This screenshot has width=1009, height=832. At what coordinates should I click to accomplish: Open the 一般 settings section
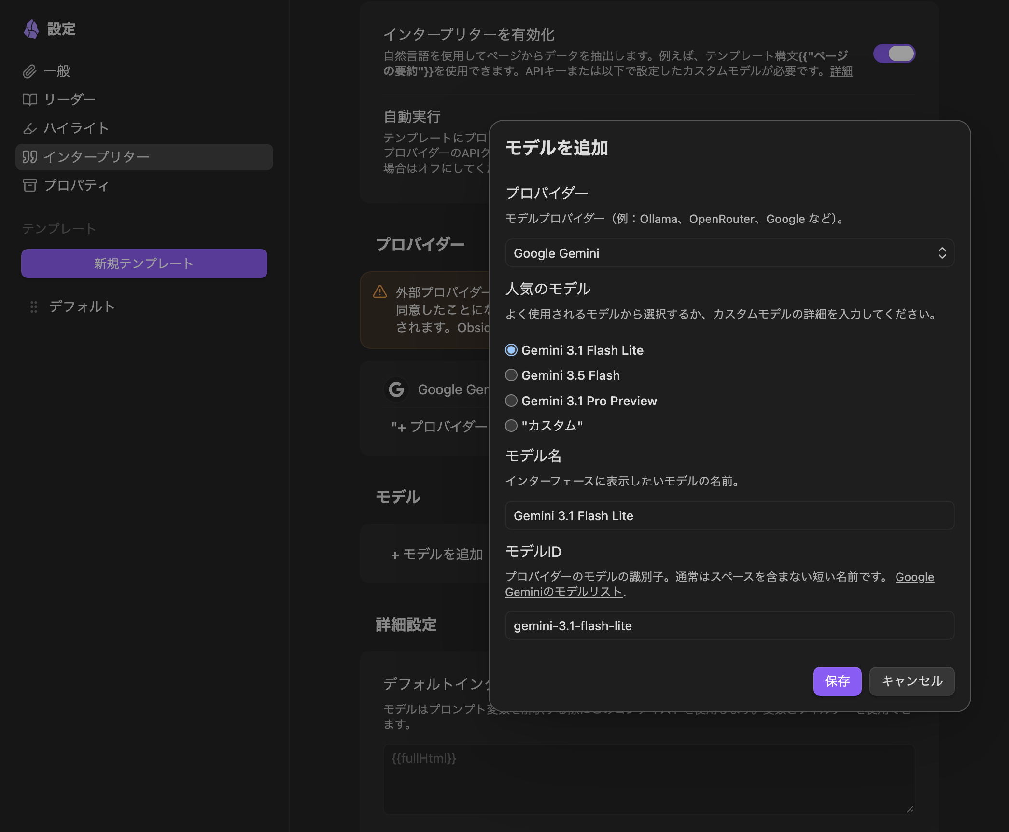pyautogui.click(x=144, y=71)
